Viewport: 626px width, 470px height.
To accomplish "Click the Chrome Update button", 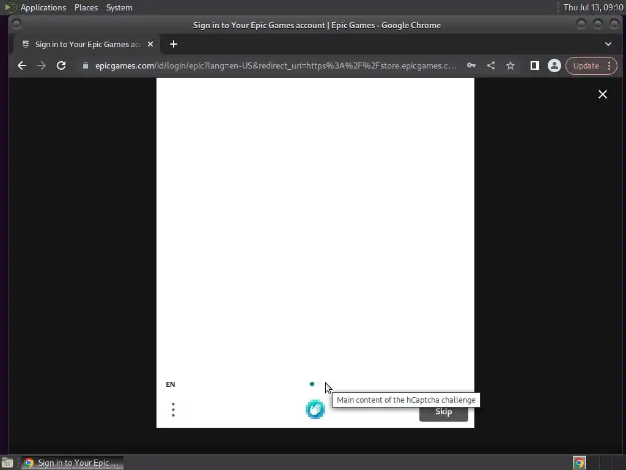I will (x=586, y=65).
